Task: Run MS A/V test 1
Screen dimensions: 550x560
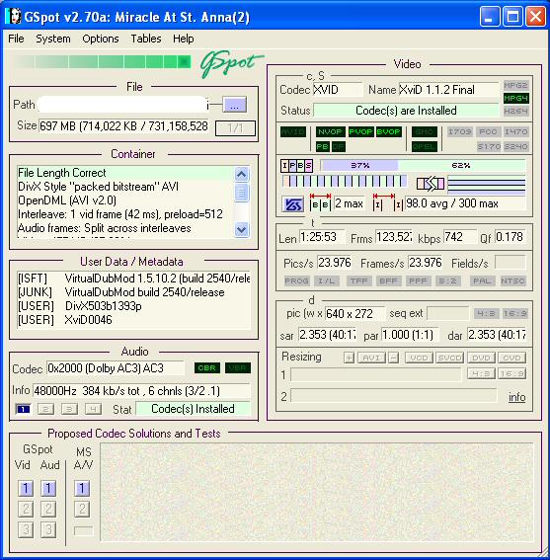Action: (82, 488)
